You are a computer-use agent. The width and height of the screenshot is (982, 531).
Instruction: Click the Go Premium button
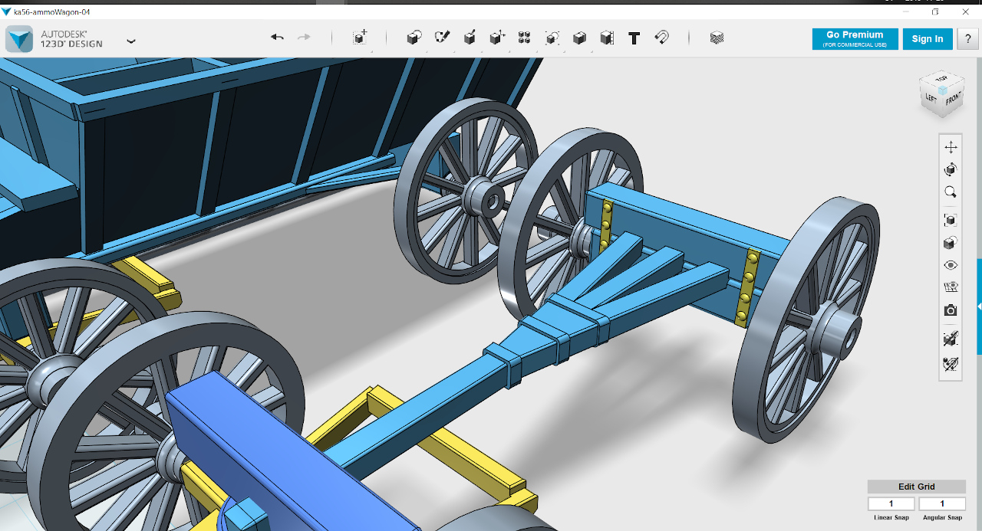[855, 39]
